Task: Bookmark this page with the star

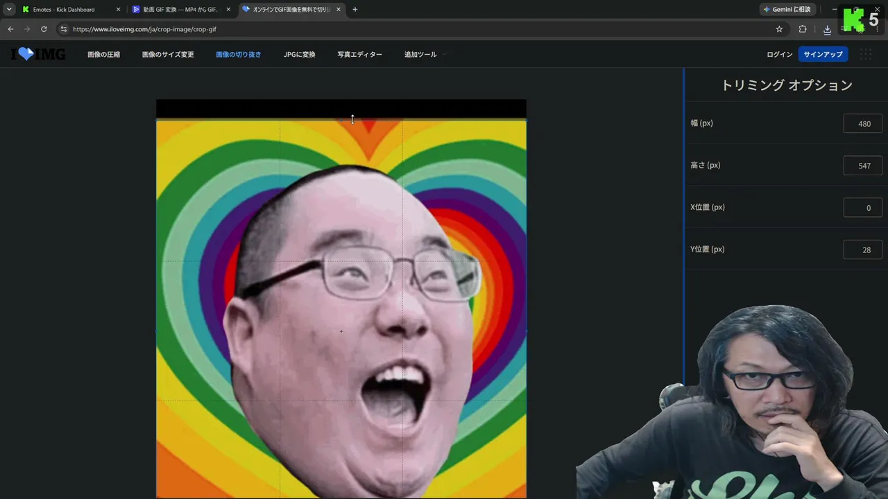Action: (779, 29)
